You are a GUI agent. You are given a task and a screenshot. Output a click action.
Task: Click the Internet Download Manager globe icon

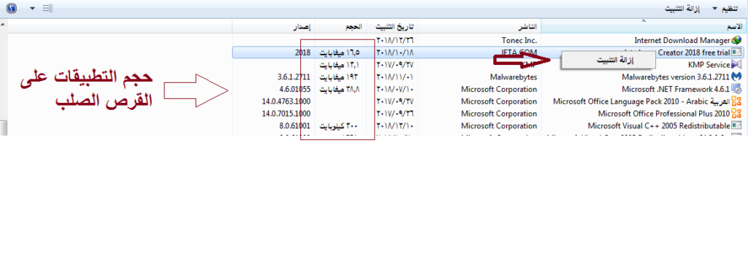[736, 40]
